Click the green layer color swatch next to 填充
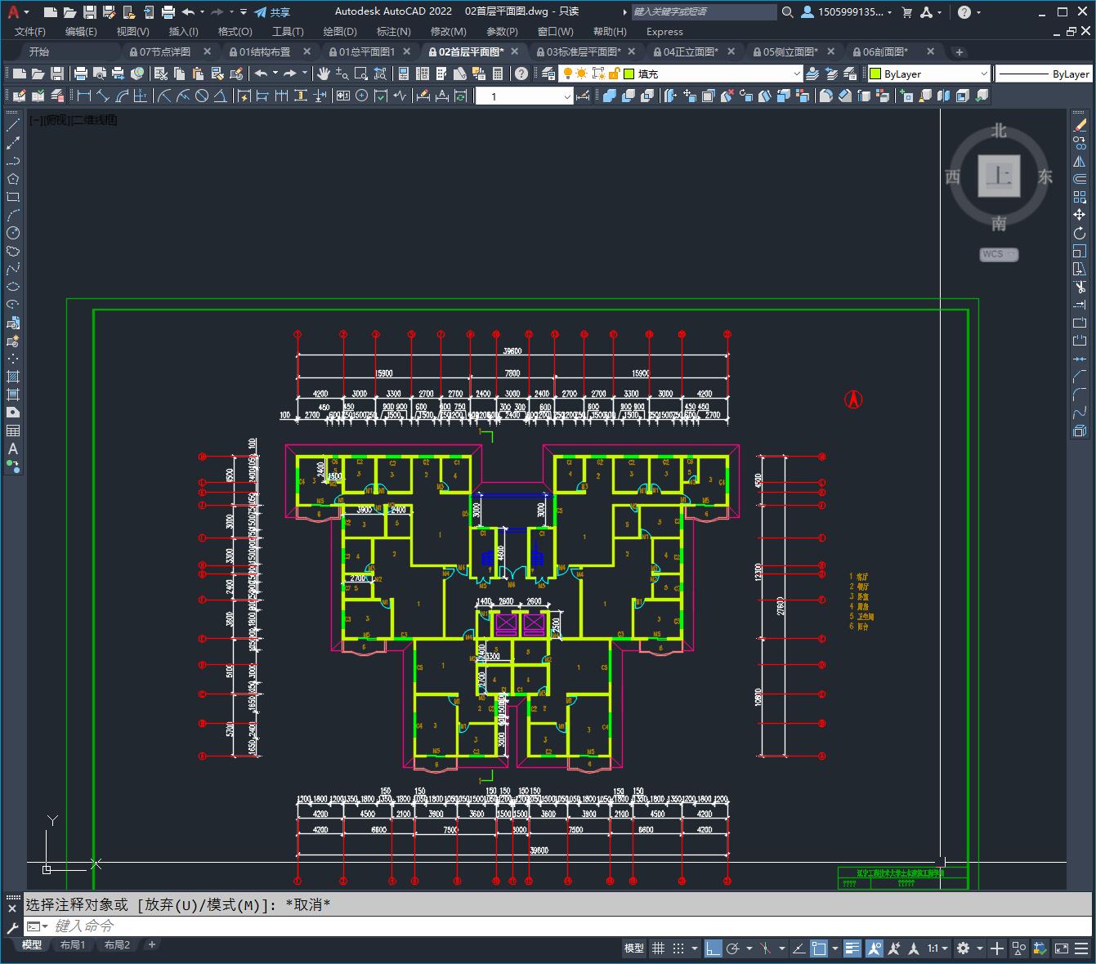1096x964 pixels. [629, 74]
